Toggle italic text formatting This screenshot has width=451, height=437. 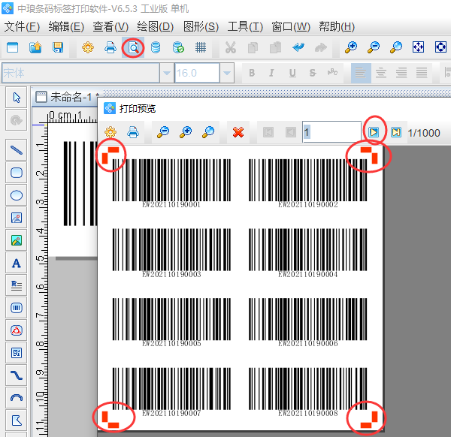click(271, 73)
